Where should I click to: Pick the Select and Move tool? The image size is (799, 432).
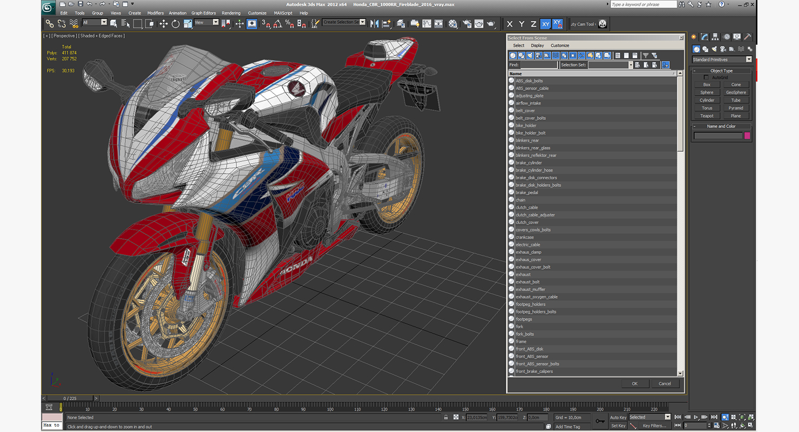coord(164,24)
